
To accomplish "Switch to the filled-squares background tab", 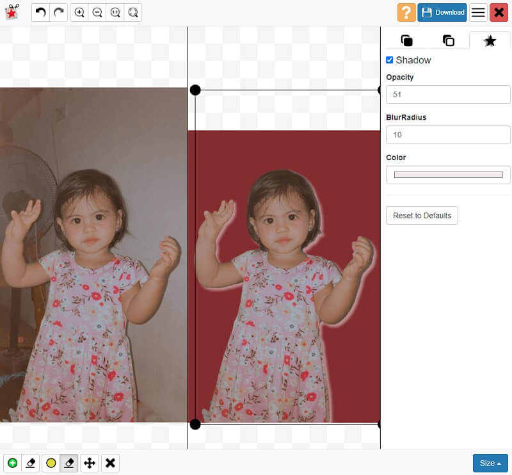I will tap(407, 40).
